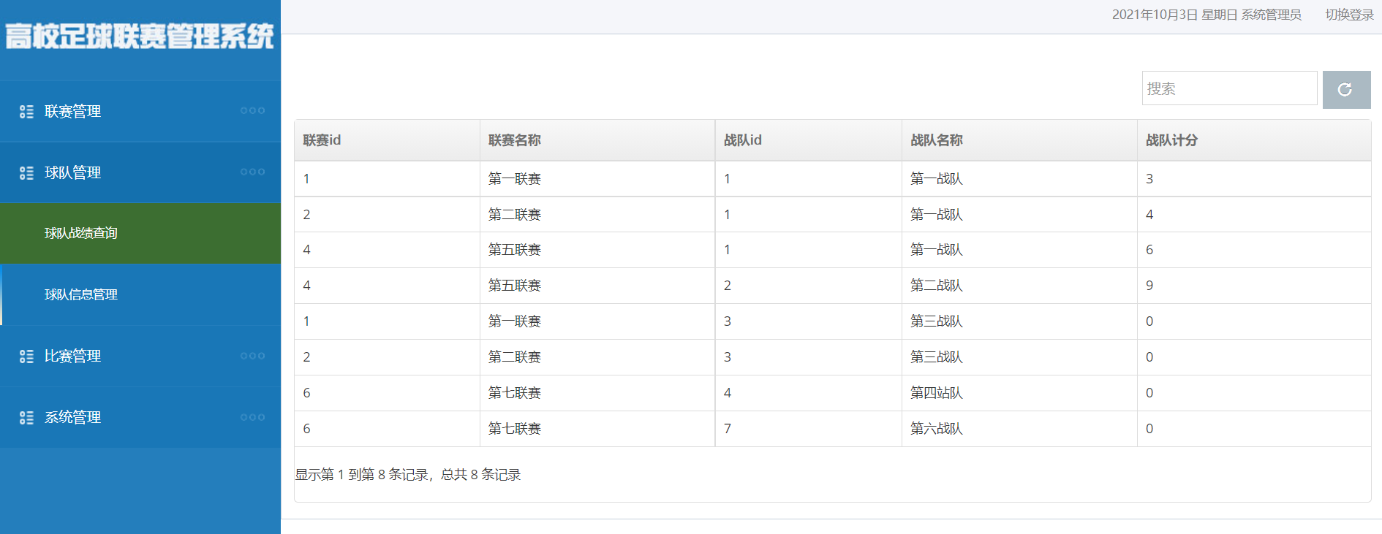The height and width of the screenshot is (534, 1382).
Task: Click the list icon next to 系统管理
Action: (x=26, y=418)
